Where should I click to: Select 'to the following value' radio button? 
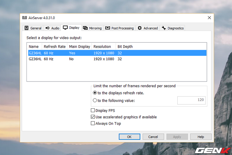pyautogui.click(x=95, y=100)
